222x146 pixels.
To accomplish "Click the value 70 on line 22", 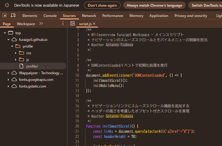I will coord(133,136).
